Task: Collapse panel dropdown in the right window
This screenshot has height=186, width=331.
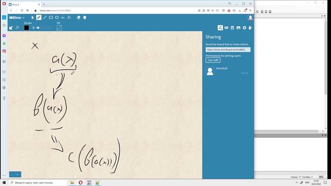Action: [322, 16]
